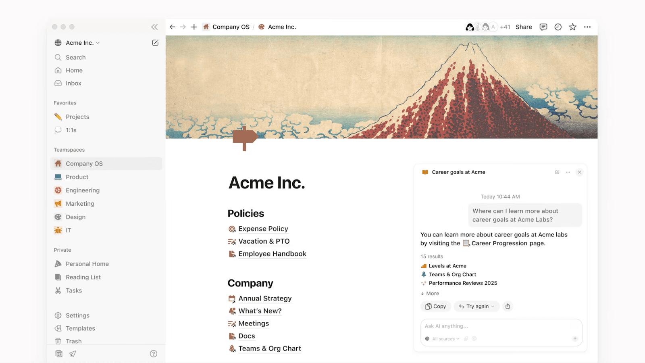645x363 pixels.
Task: Click the Acme Inc. breadcrumb
Action: point(277,27)
